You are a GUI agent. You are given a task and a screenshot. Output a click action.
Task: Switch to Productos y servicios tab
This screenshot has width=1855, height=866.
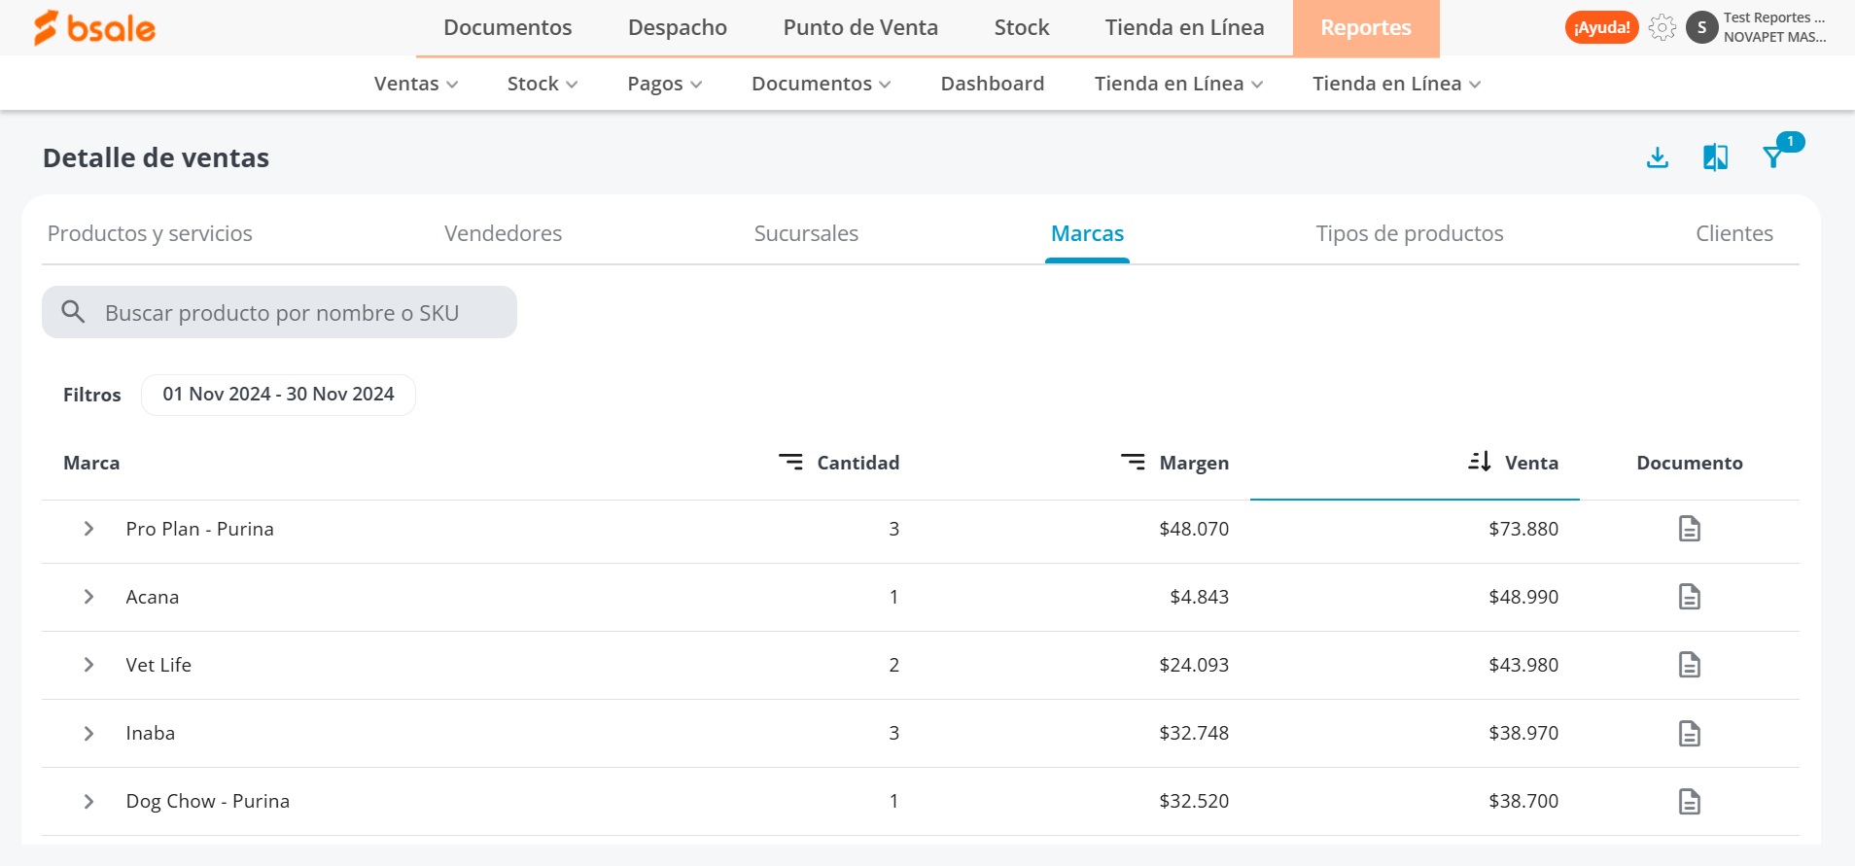tap(150, 233)
